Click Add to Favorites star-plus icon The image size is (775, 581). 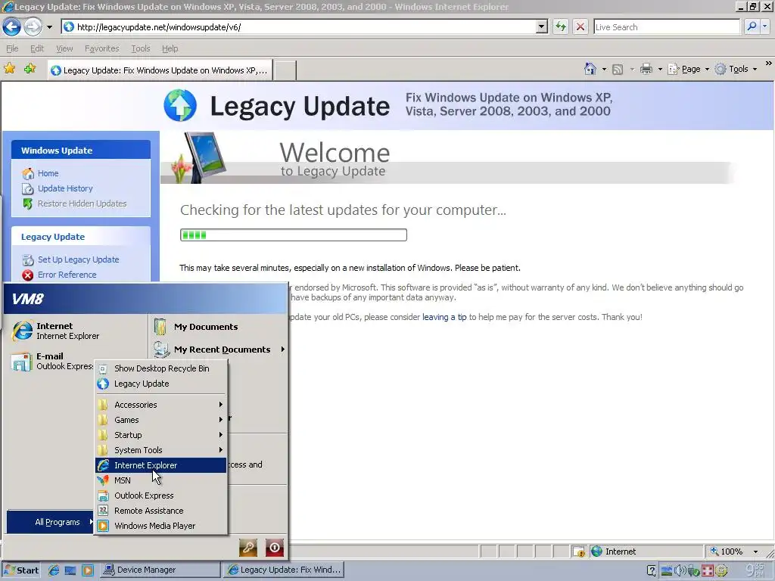coord(30,69)
